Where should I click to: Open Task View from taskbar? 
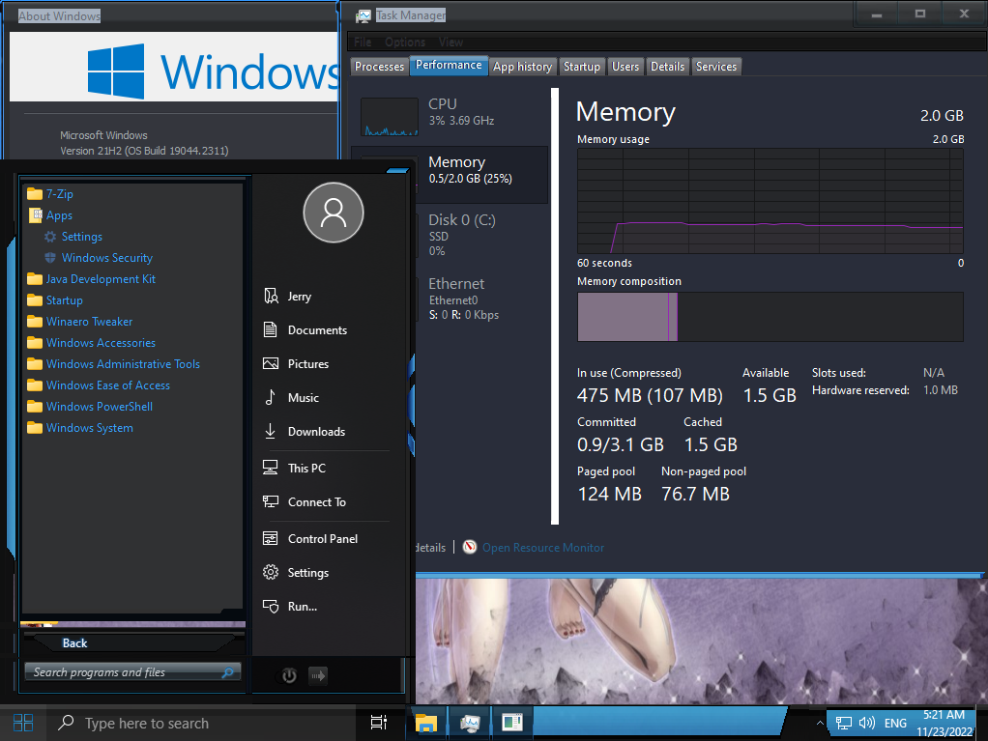(379, 723)
